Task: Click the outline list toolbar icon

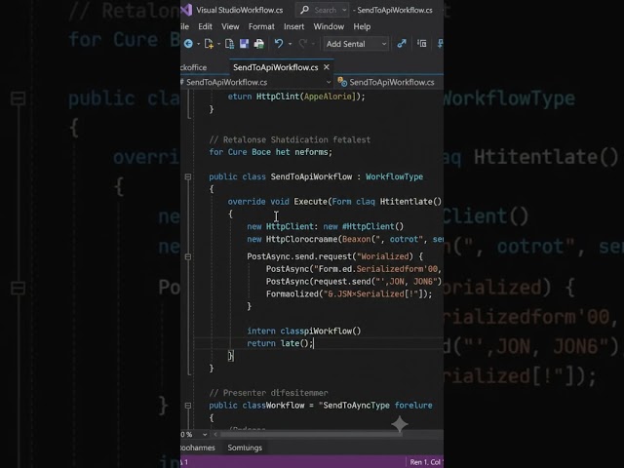Action: [x=422, y=43]
